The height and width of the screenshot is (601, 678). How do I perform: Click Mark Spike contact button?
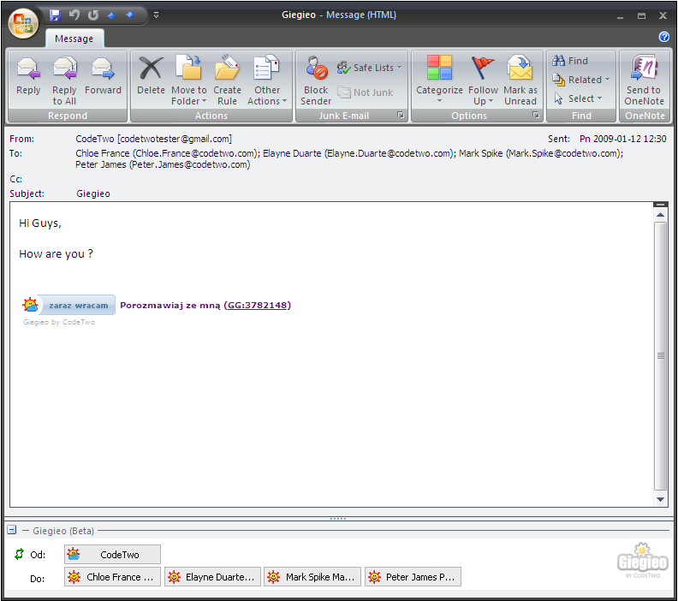pyautogui.click(x=312, y=577)
